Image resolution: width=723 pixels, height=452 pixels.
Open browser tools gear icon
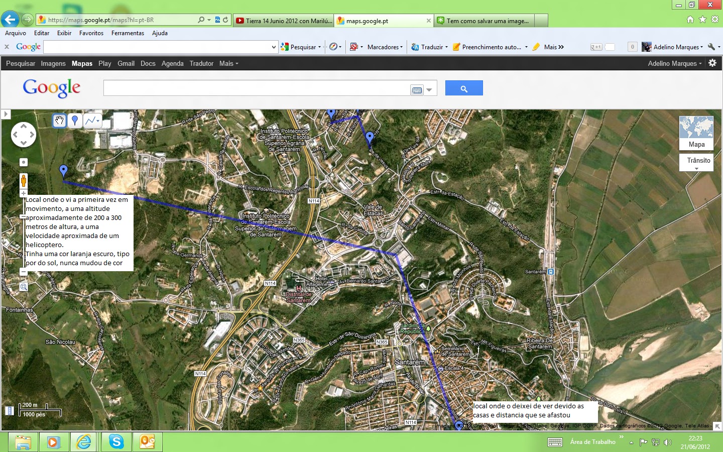click(715, 20)
